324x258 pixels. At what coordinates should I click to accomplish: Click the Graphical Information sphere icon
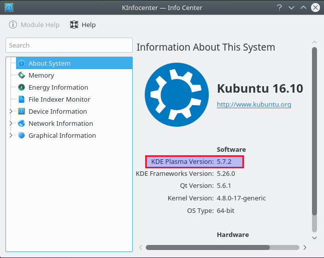click(x=22, y=135)
